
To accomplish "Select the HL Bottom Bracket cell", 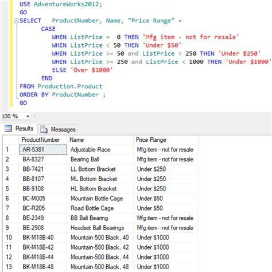I will (x=100, y=189).
